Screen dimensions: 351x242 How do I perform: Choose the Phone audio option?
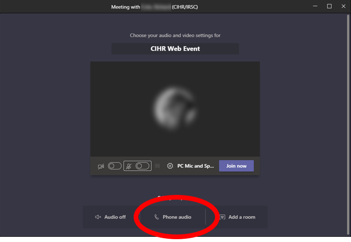tap(173, 217)
